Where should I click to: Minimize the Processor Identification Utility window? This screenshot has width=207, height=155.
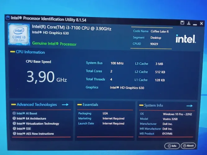[x=195, y=24]
